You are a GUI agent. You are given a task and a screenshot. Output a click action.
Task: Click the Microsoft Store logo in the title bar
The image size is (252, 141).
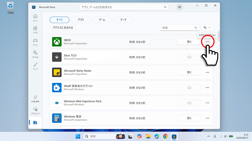click(34, 7)
